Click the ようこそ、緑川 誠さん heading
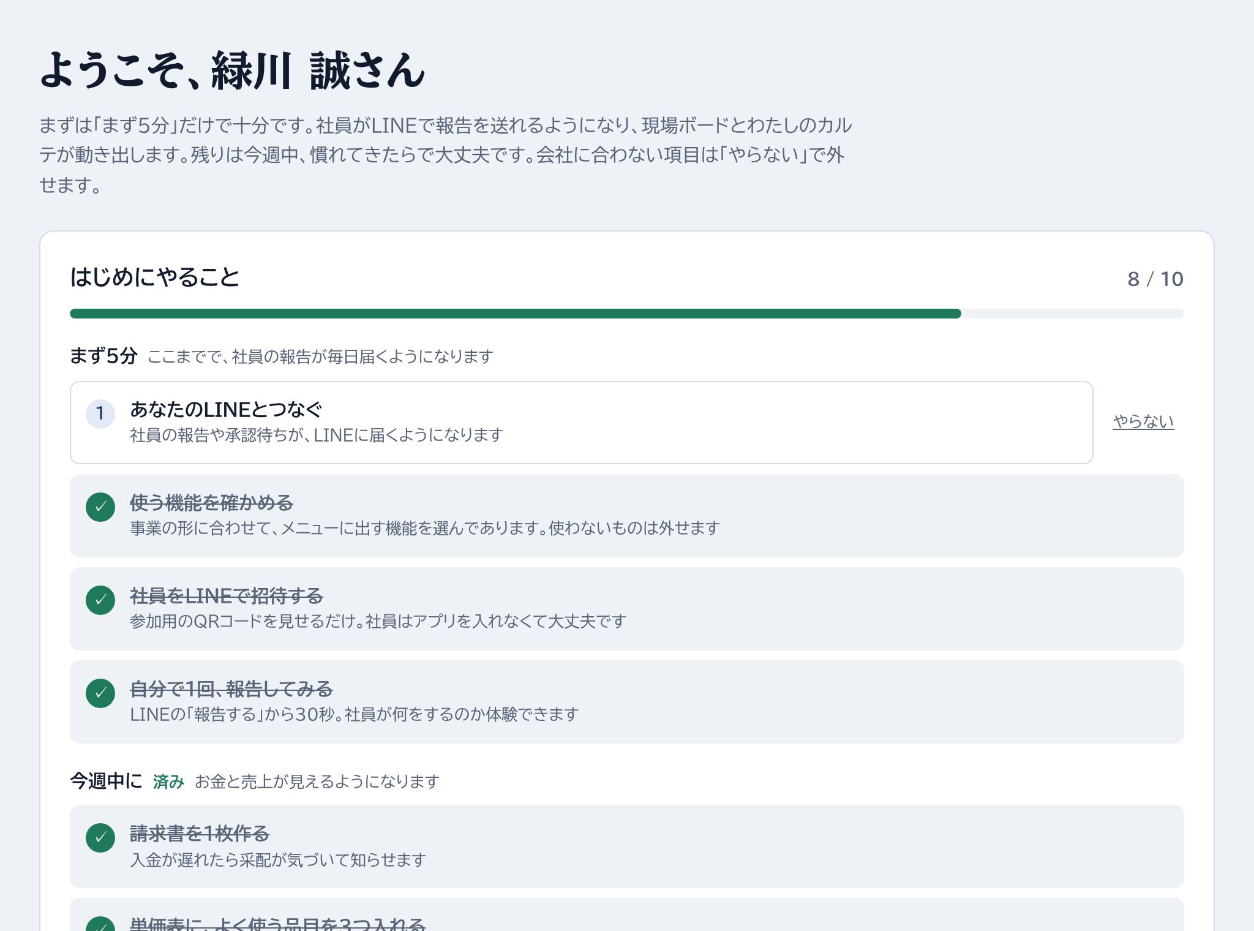The width and height of the screenshot is (1254, 931). [232, 71]
